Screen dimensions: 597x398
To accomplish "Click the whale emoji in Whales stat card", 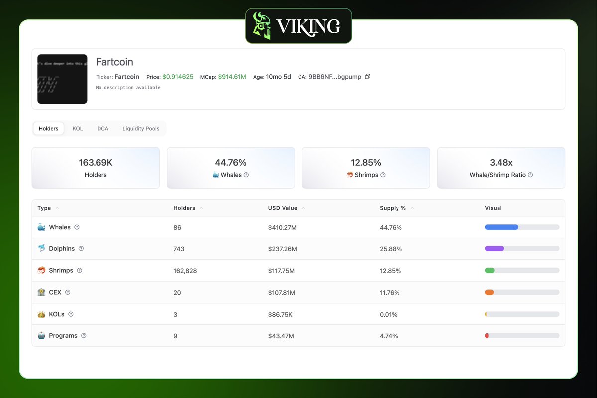I will (216, 175).
